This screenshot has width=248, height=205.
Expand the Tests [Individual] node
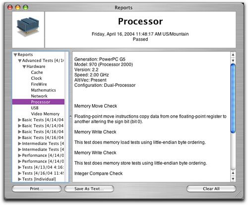click(20, 179)
